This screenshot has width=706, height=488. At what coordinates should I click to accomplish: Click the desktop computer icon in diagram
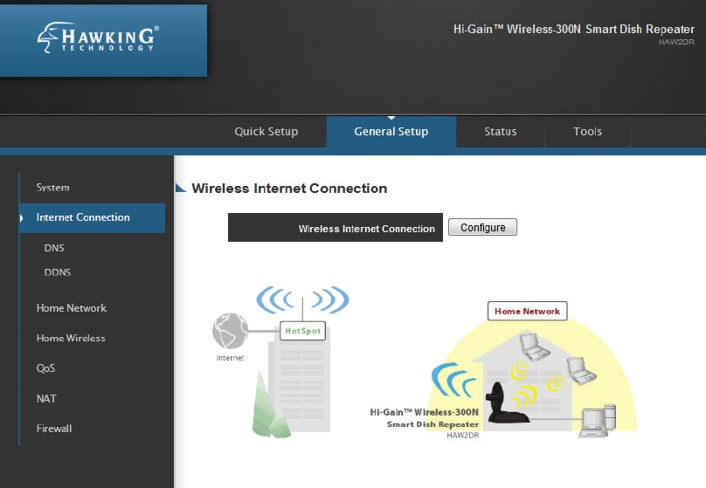point(598,421)
